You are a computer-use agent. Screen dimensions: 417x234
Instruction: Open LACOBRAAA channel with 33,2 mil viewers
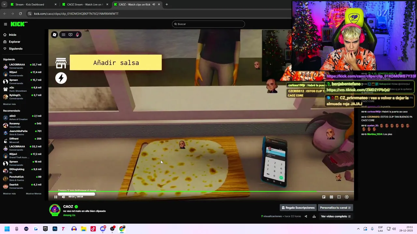pos(22,148)
